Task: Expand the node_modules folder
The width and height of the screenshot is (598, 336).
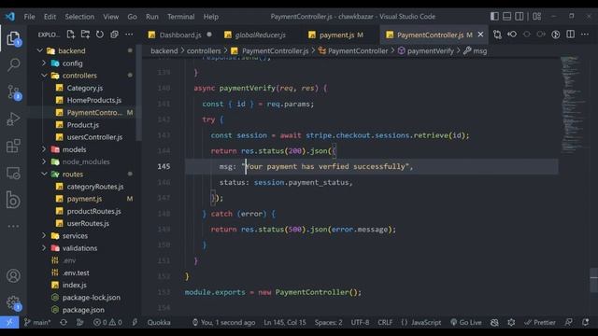Action: 44,161
